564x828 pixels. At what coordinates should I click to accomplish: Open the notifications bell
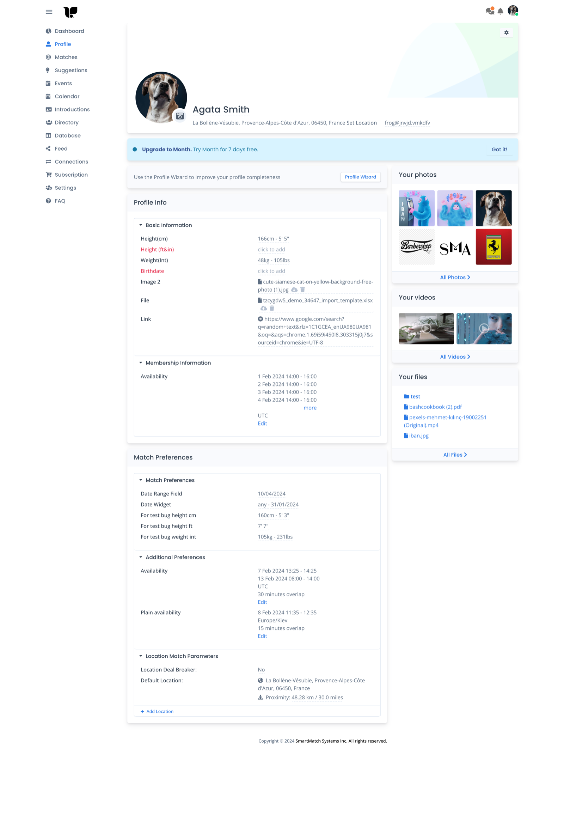[x=500, y=11]
